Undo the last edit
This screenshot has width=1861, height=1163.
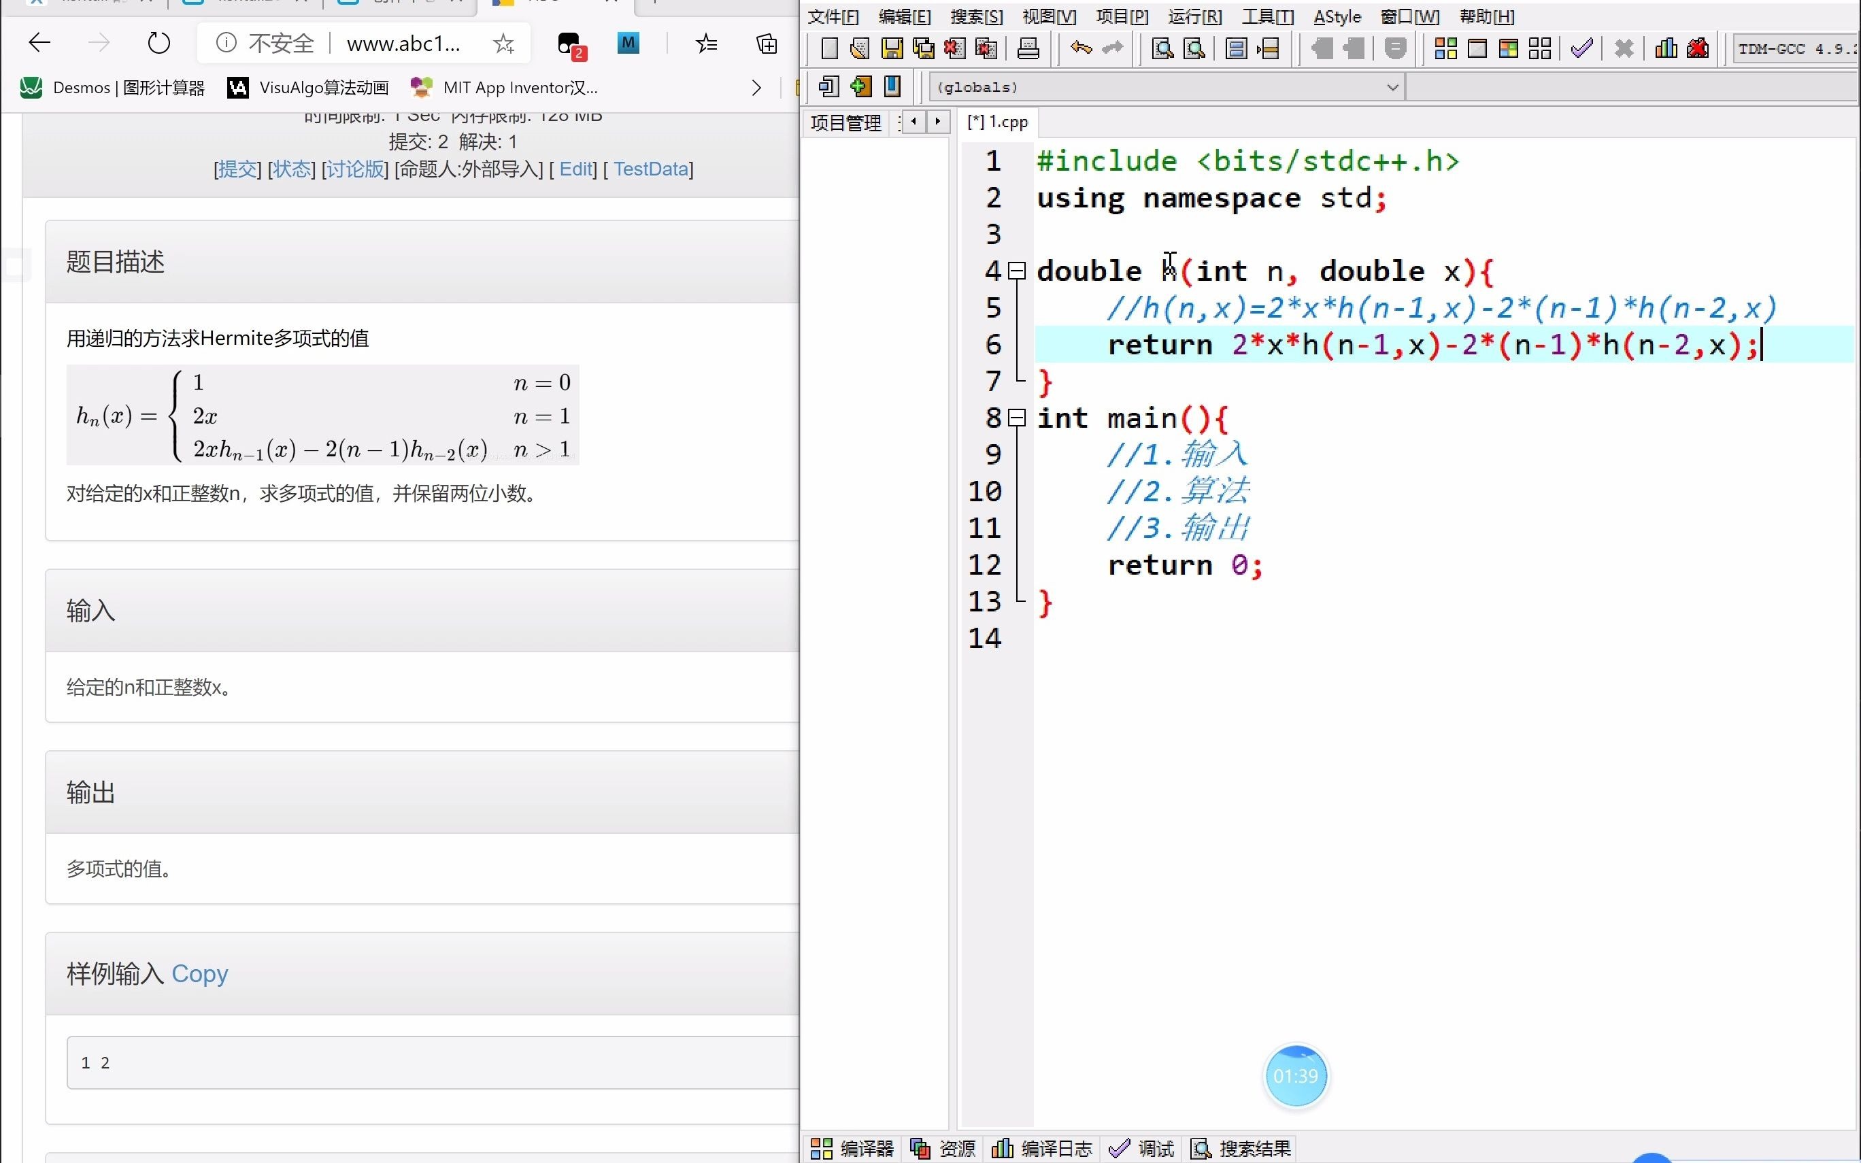[x=1080, y=49]
